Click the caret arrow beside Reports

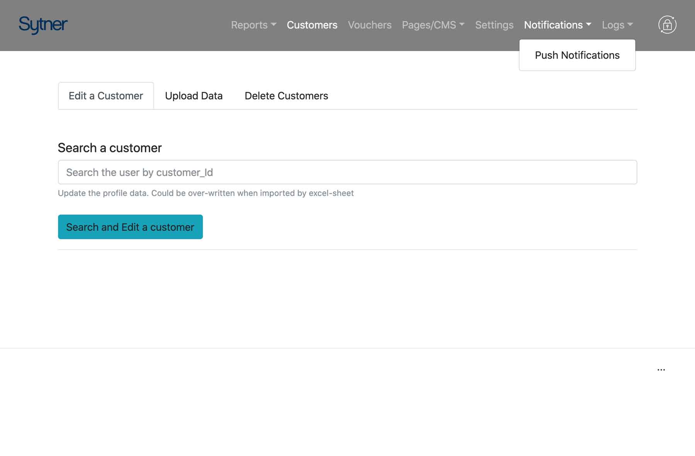click(274, 24)
